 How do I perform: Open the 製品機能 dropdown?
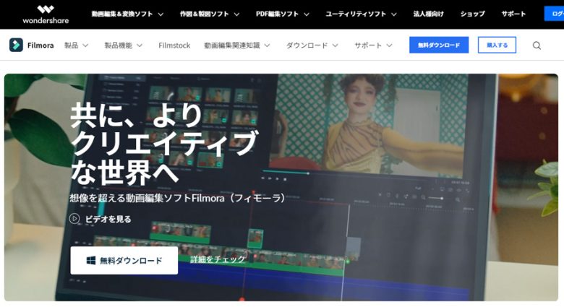[124, 46]
